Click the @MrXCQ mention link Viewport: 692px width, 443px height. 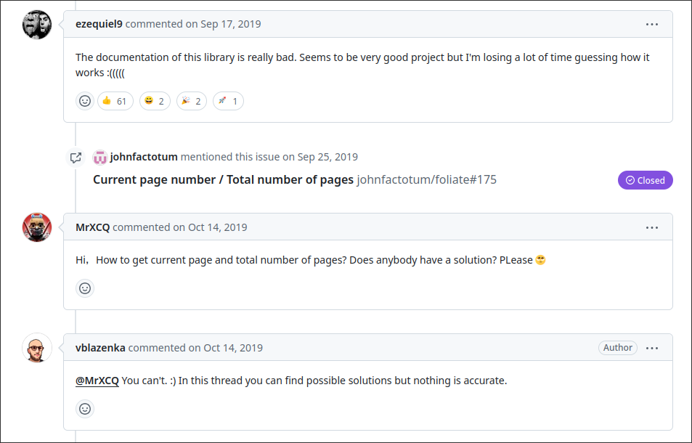coord(97,381)
